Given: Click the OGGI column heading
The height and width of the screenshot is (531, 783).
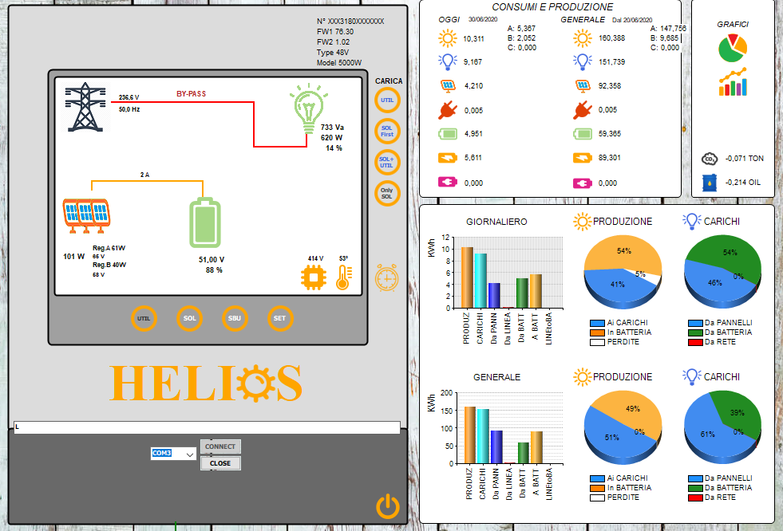Looking at the screenshot, I should [x=449, y=19].
